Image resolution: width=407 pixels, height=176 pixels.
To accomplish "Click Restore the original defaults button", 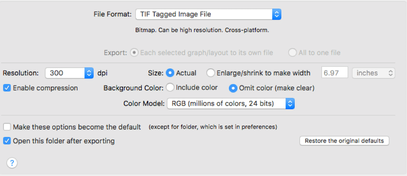I will tap(344, 141).
